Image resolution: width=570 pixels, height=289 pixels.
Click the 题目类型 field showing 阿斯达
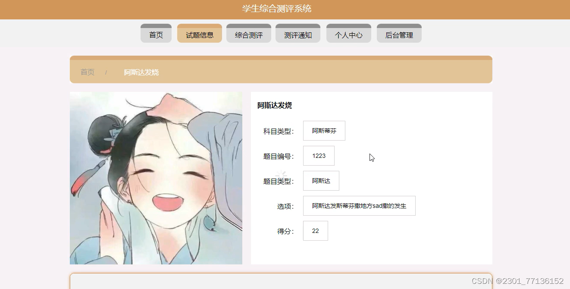pos(321,181)
